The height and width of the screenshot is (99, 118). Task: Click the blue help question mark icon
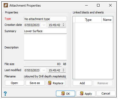[x=5, y=93]
